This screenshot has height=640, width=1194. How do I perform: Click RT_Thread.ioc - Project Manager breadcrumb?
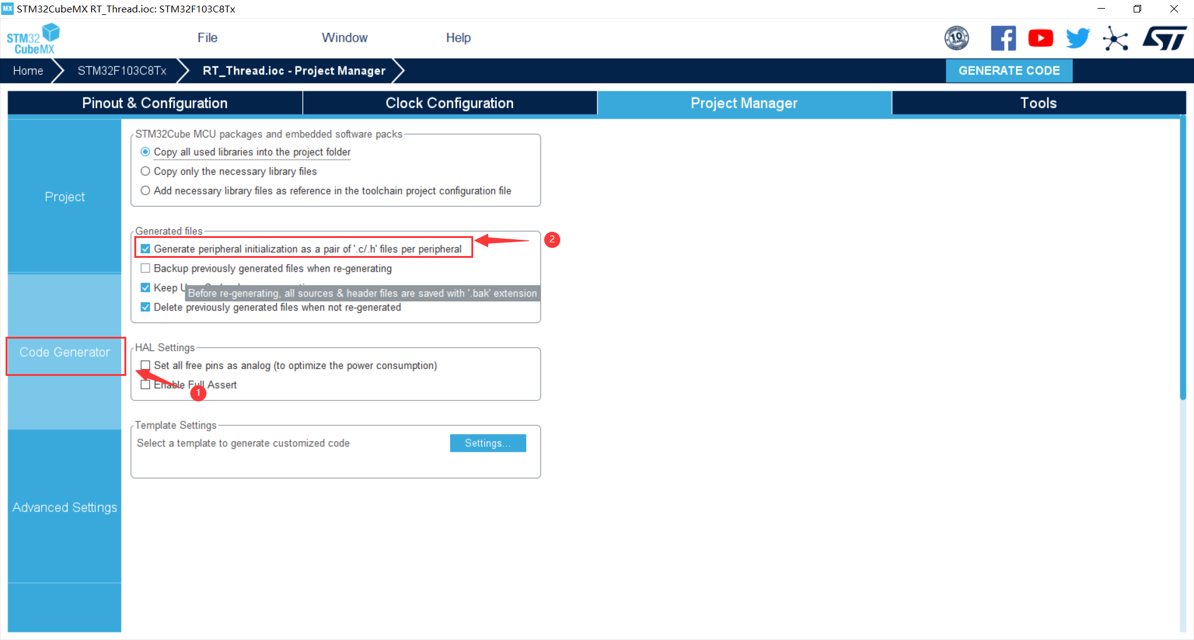294,71
